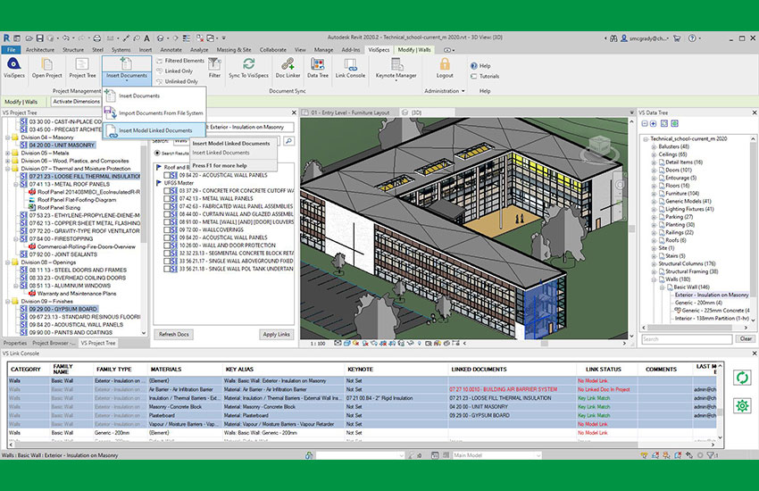The width and height of the screenshot is (759, 491).
Task: Click the search magnifier icon in document panel
Action: [x=288, y=141]
